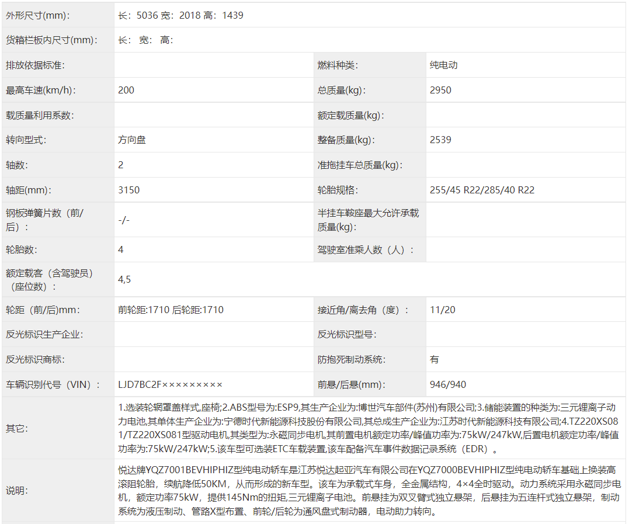
Task: Click the 反光标识型号 label
Action: [346, 335]
